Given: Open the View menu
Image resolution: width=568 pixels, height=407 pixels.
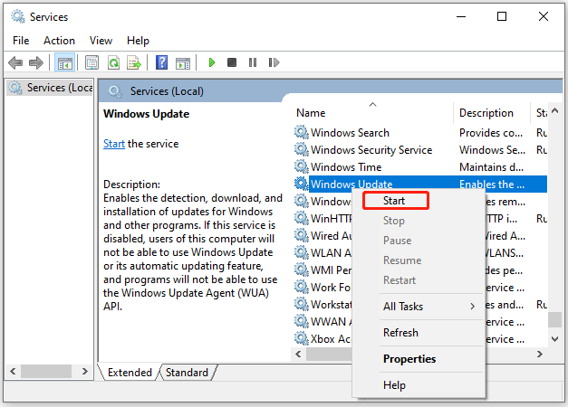Looking at the screenshot, I should [101, 41].
